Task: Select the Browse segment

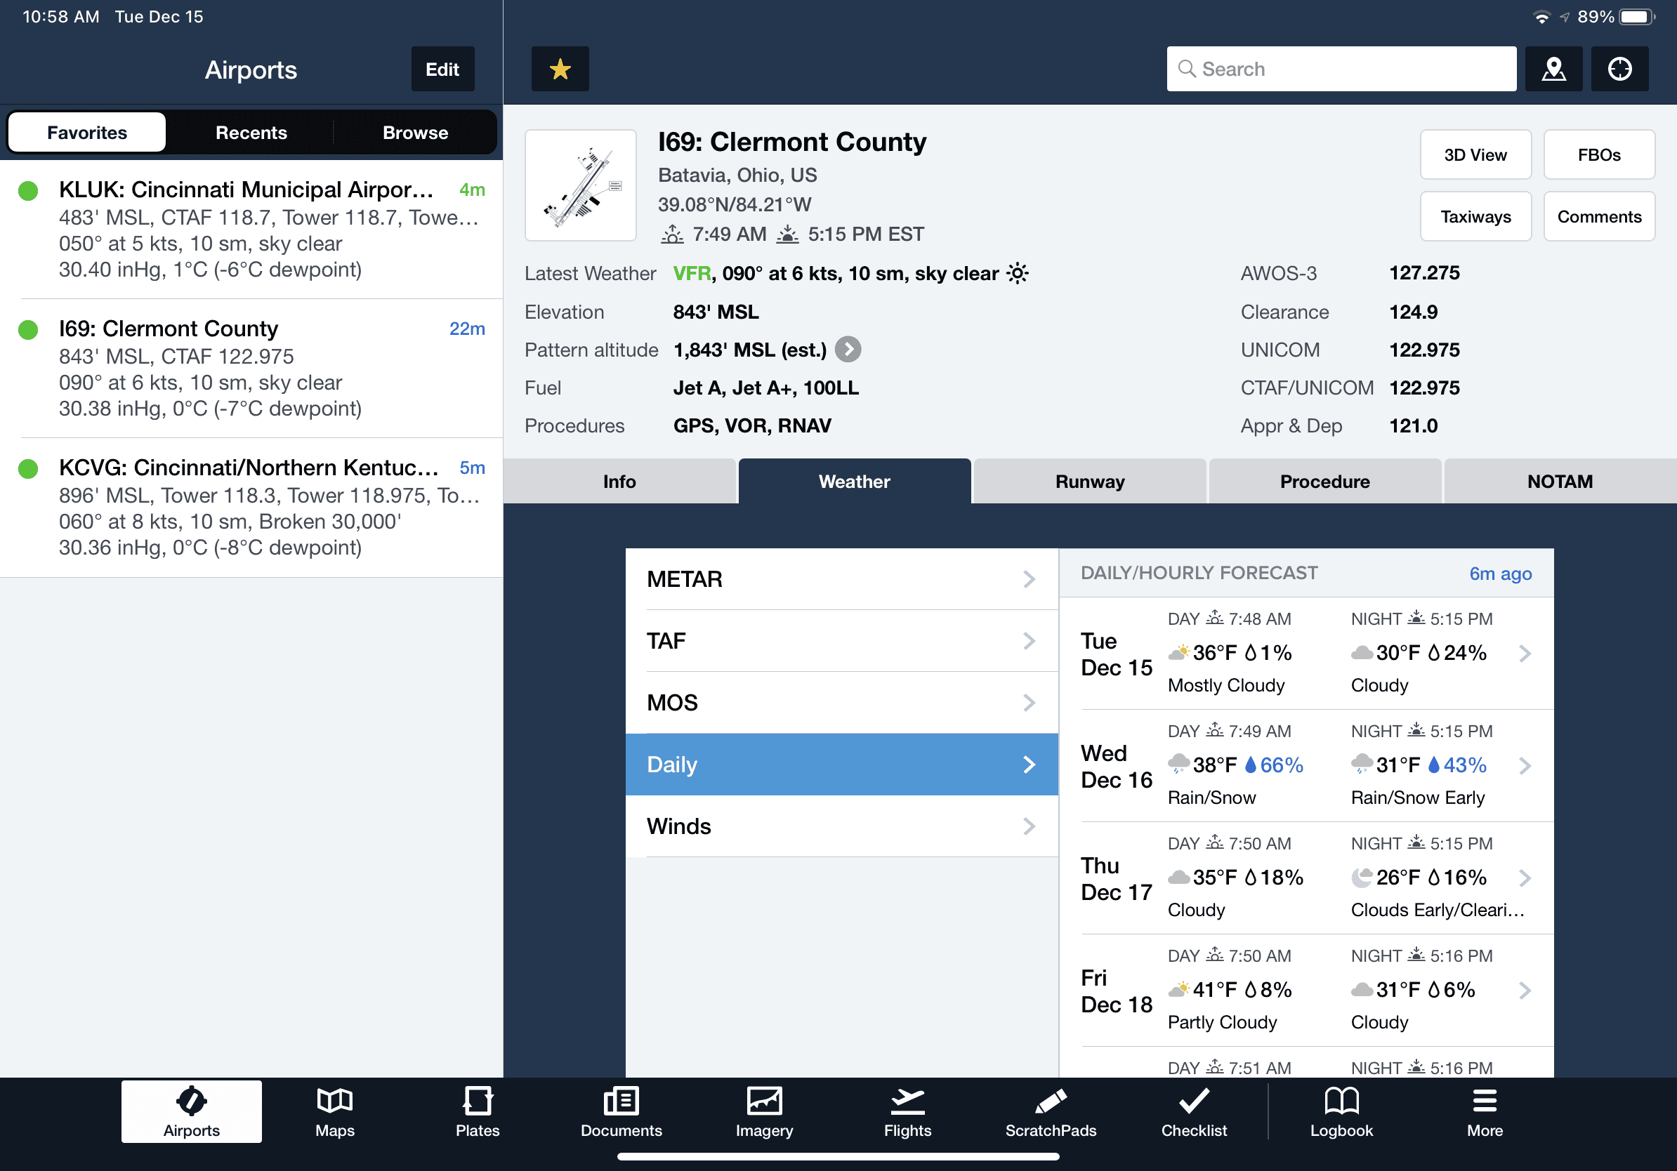Action: click(415, 132)
